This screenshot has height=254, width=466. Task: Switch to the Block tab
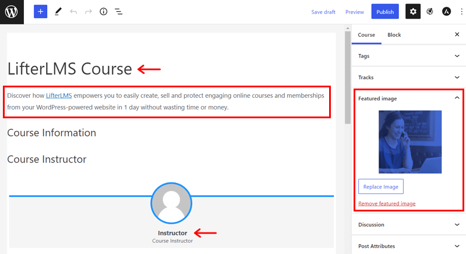click(x=394, y=35)
